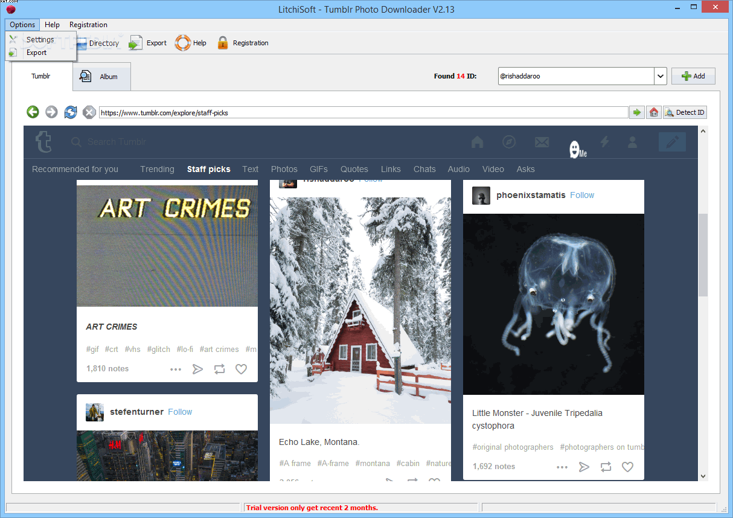Viewport: 733px width, 518px height.
Task: Click the Add button
Action: click(693, 76)
